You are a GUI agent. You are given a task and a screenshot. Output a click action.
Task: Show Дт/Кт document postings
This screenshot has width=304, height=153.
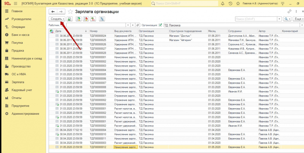click(93, 19)
